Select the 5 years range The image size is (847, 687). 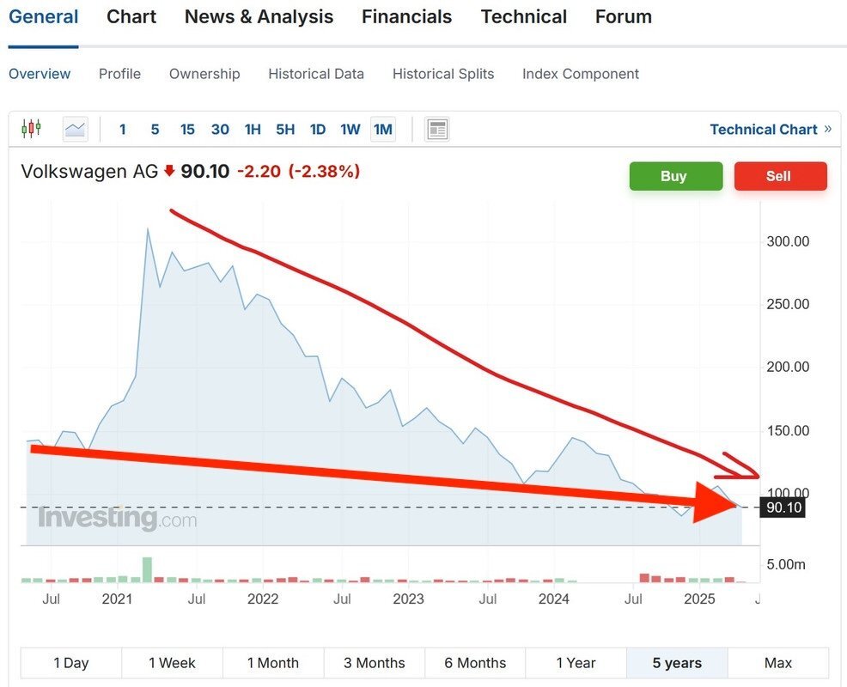tap(677, 663)
